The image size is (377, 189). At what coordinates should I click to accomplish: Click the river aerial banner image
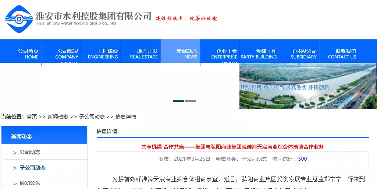coord(308,86)
